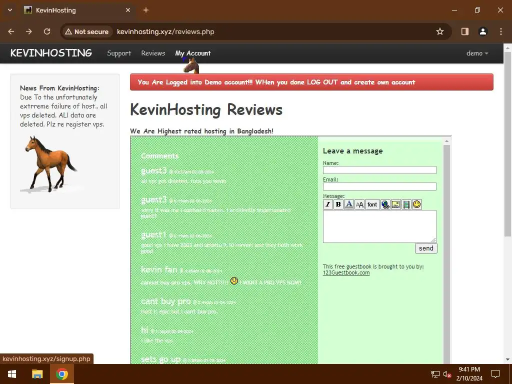This screenshot has height=384, width=512.
Task: Click the 'Leave a message' heading
Action: coord(352,151)
